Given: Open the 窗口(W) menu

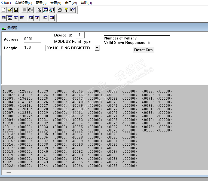Looking at the screenshot, I should [71, 3].
